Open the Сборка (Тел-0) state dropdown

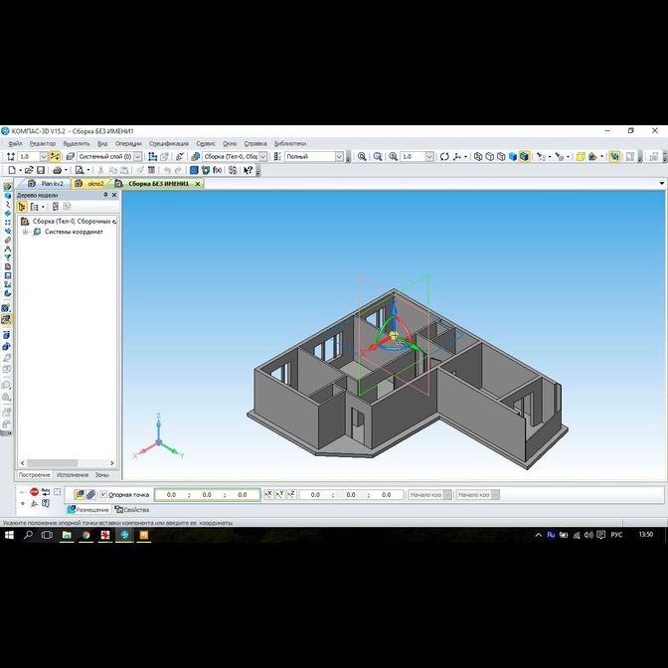tap(263, 157)
